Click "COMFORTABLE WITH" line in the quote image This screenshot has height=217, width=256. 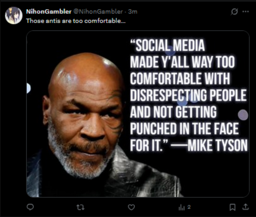(180, 79)
